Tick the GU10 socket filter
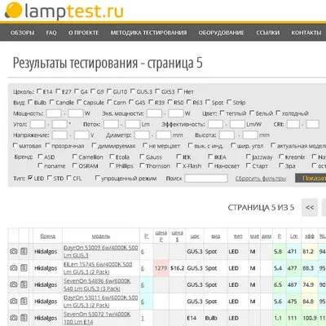The height and width of the screenshot is (326, 326). 109,91
